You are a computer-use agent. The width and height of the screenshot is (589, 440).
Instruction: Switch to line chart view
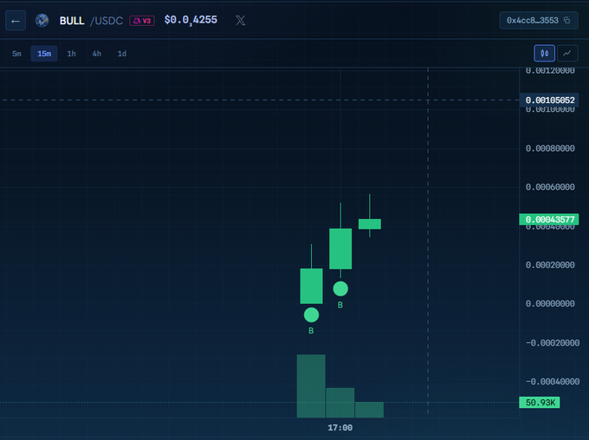[567, 54]
